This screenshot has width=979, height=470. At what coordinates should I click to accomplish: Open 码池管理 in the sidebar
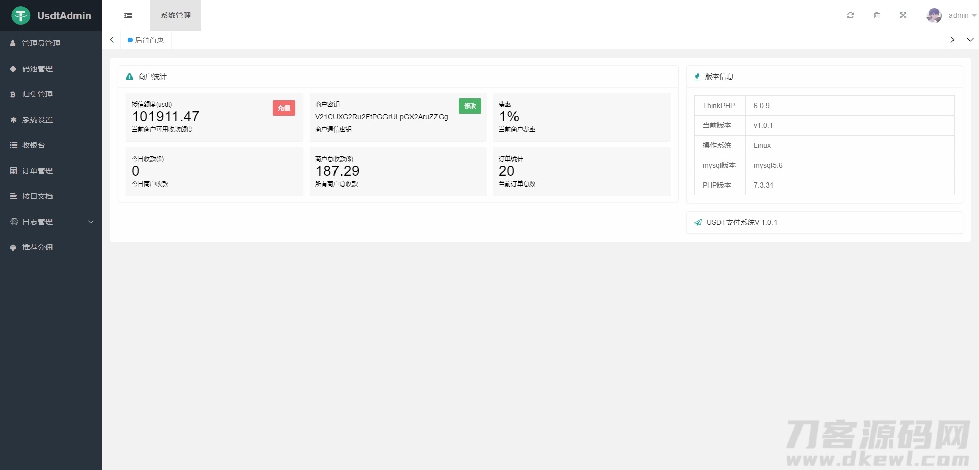tap(37, 69)
